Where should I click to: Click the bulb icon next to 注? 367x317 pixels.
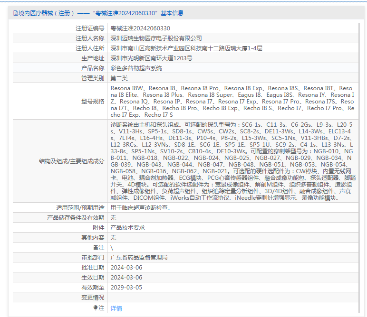click(x=95, y=308)
